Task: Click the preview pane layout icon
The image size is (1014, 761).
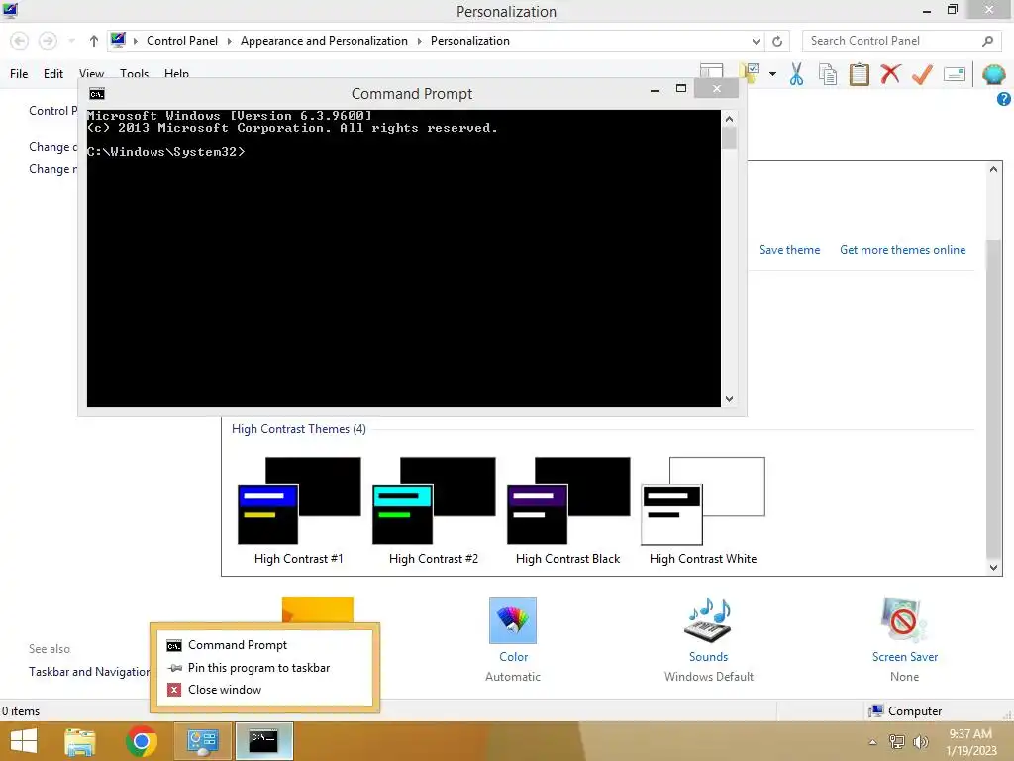Action: pyautogui.click(x=711, y=70)
